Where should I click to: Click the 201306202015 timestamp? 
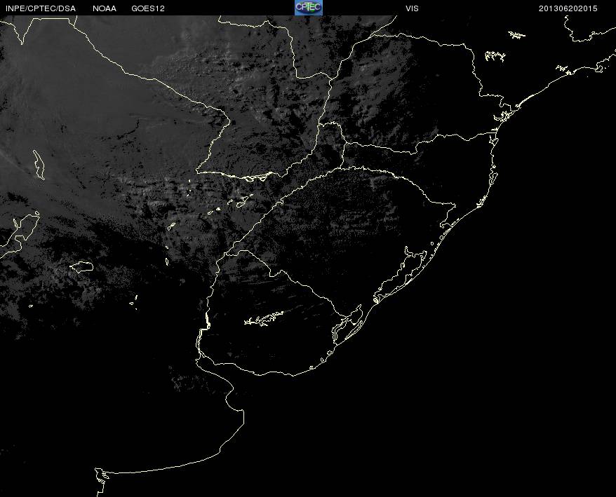click(x=568, y=8)
